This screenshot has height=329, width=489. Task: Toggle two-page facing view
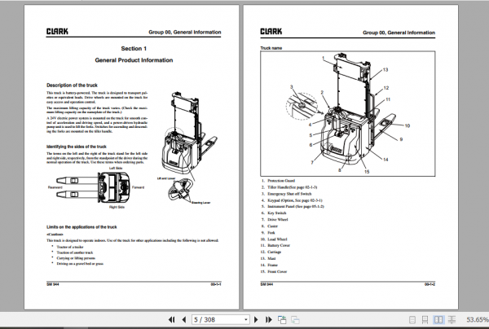pos(438,320)
